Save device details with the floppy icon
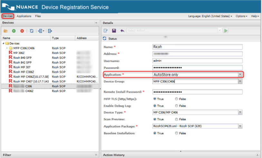The width and height of the screenshot is (262, 158). pyautogui.click(x=114, y=31)
